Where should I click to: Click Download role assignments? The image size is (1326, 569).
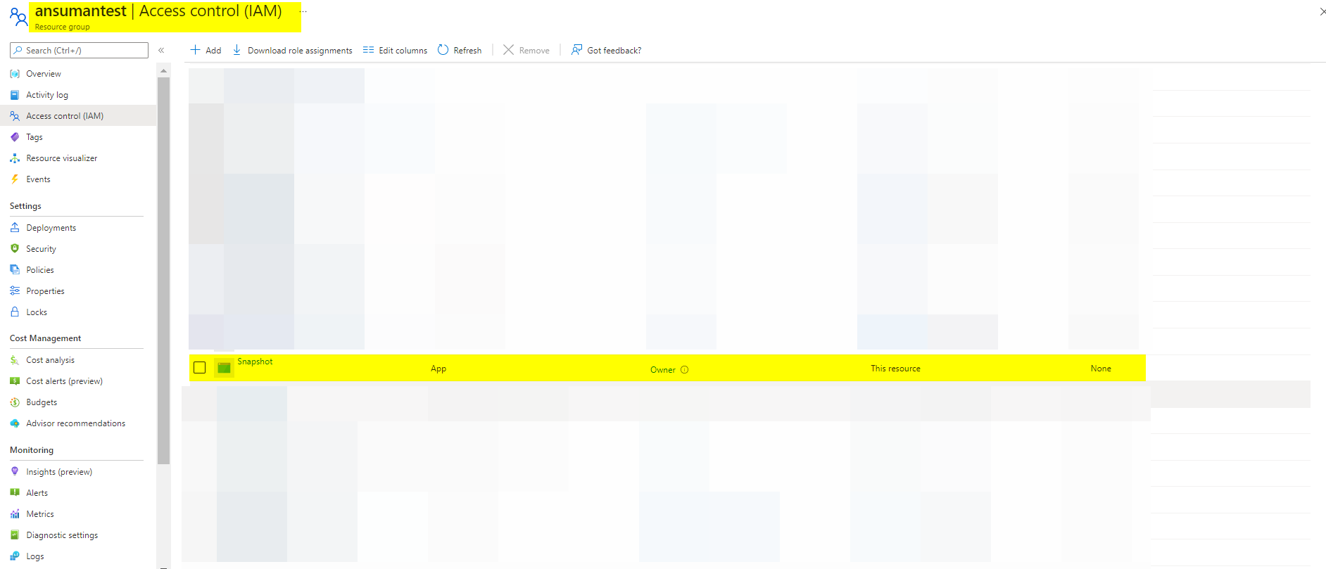coord(293,51)
